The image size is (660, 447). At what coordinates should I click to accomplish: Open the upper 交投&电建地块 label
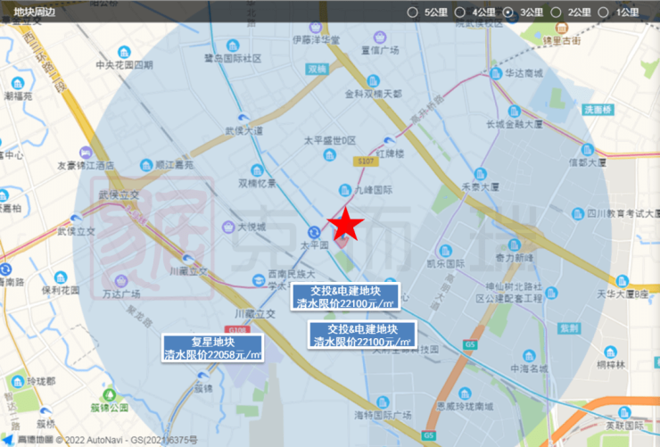(345, 297)
